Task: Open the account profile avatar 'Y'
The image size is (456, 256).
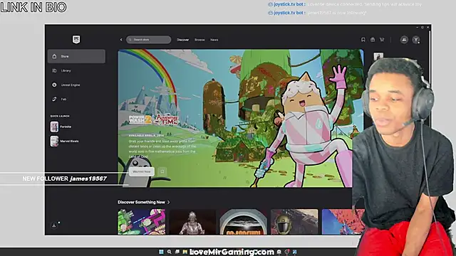Action: 416,40
